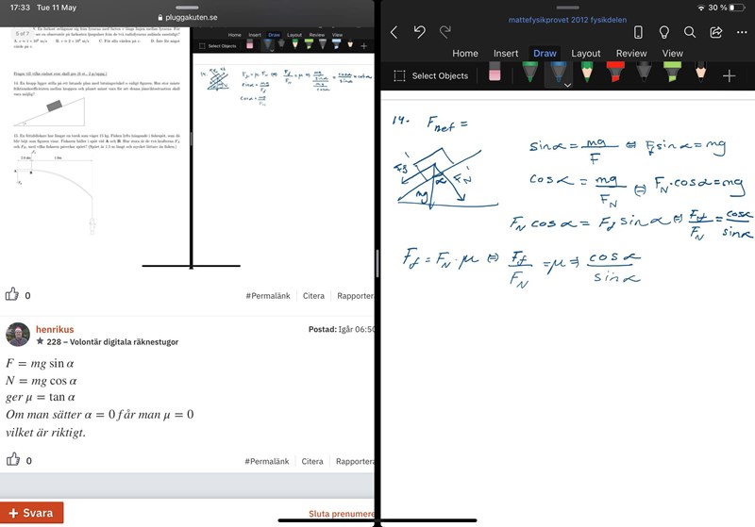Undo the last drawing stroke in Word
The height and width of the screenshot is (527, 755).
click(419, 32)
